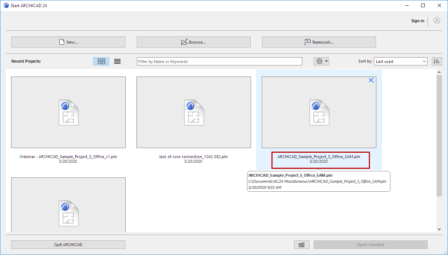
Task: Click the Webinar ARCHICAD_Sample_Project_S_Office_v1.pln file name
Action: coord(68,157)
